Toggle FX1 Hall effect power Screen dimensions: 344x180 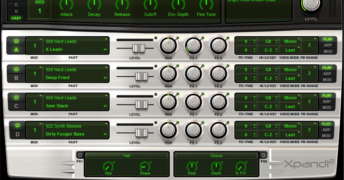tap(80, 155)
